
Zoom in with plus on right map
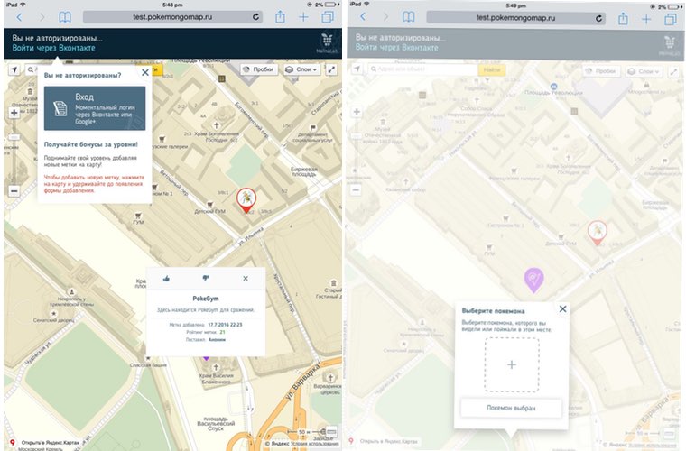click(357, 112)
